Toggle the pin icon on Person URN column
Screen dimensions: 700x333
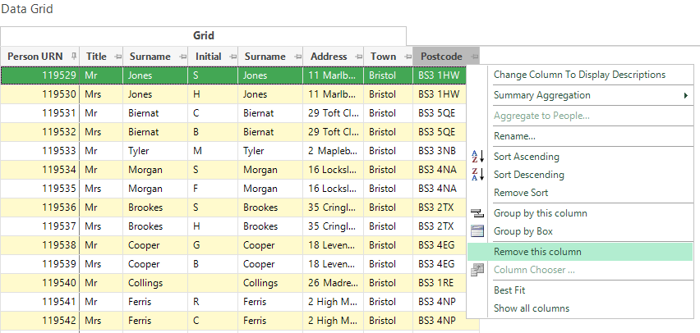pyautogui.click(x=74, y=57)
